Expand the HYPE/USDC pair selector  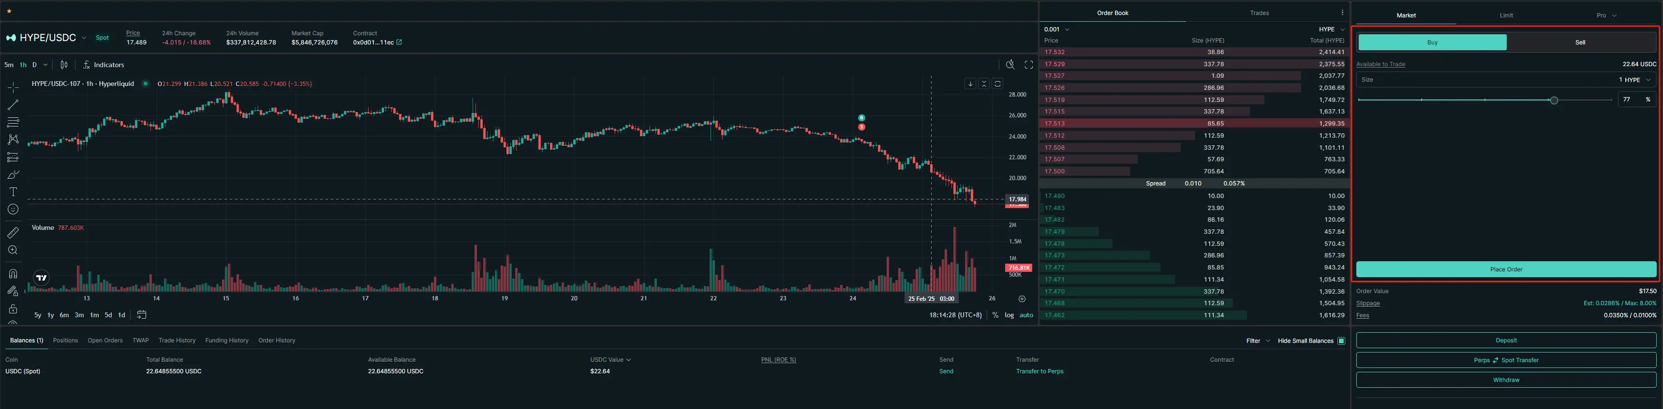[x=84, y=38]
